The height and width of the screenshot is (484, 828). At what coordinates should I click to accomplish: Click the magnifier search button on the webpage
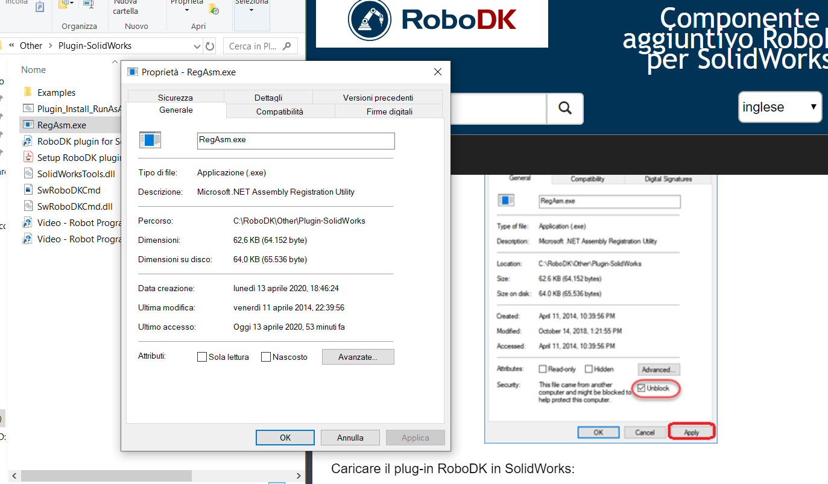click(565, 108)
